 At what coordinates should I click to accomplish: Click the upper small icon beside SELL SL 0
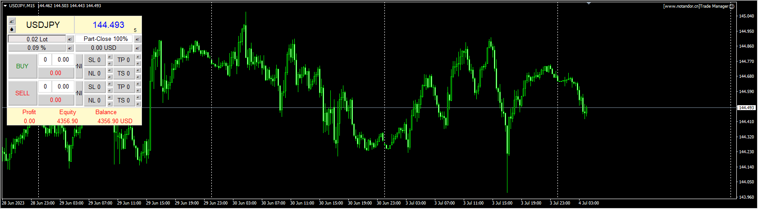point(110,84)
